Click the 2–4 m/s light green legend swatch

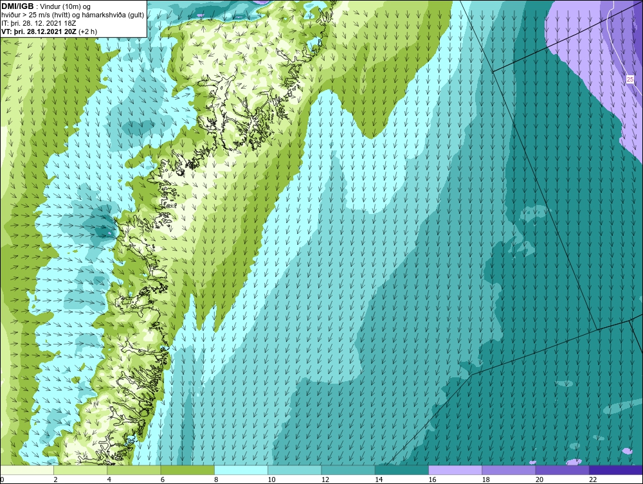point(80,470)
